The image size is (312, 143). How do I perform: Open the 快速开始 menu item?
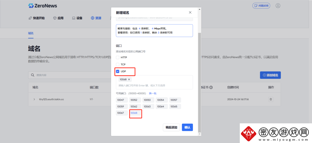(x=37, y=18)
